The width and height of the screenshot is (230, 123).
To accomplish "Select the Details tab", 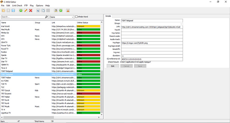I will 108,16.
